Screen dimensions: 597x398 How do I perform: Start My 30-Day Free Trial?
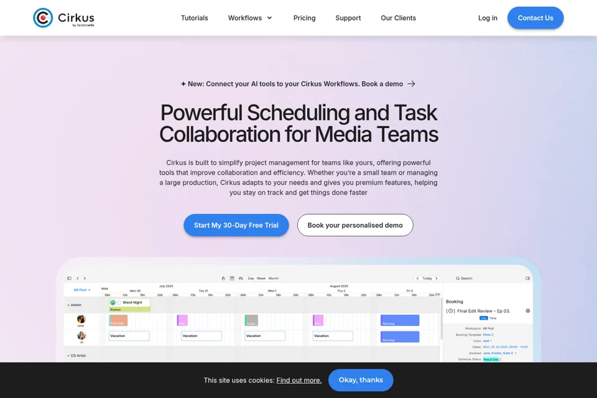click(236, 225)
